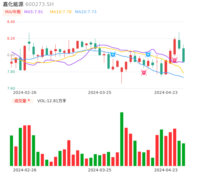The height and width of the screenshot is (174, 197).
Task: Click the lowest pink bull (牛) signal marker
Action: 144,72
